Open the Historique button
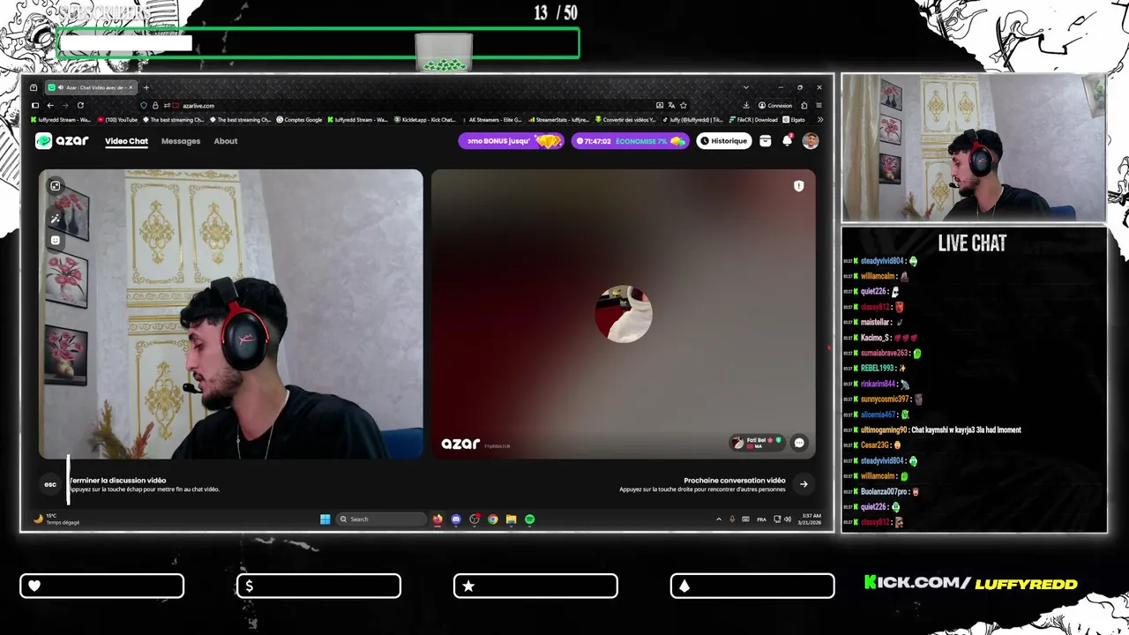 (x=723, y=141)
